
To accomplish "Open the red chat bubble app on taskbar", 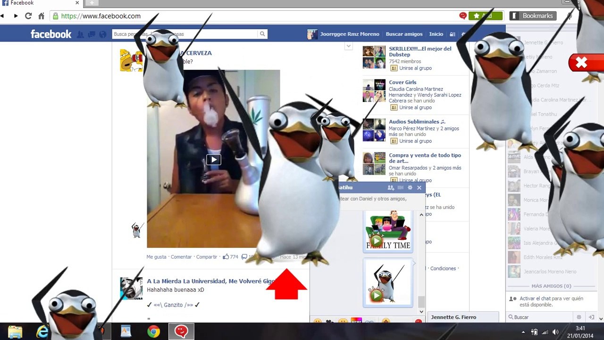I will coord(181,331).
